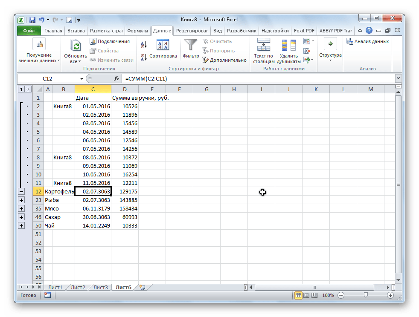Click Подключения button

point(110,41)
